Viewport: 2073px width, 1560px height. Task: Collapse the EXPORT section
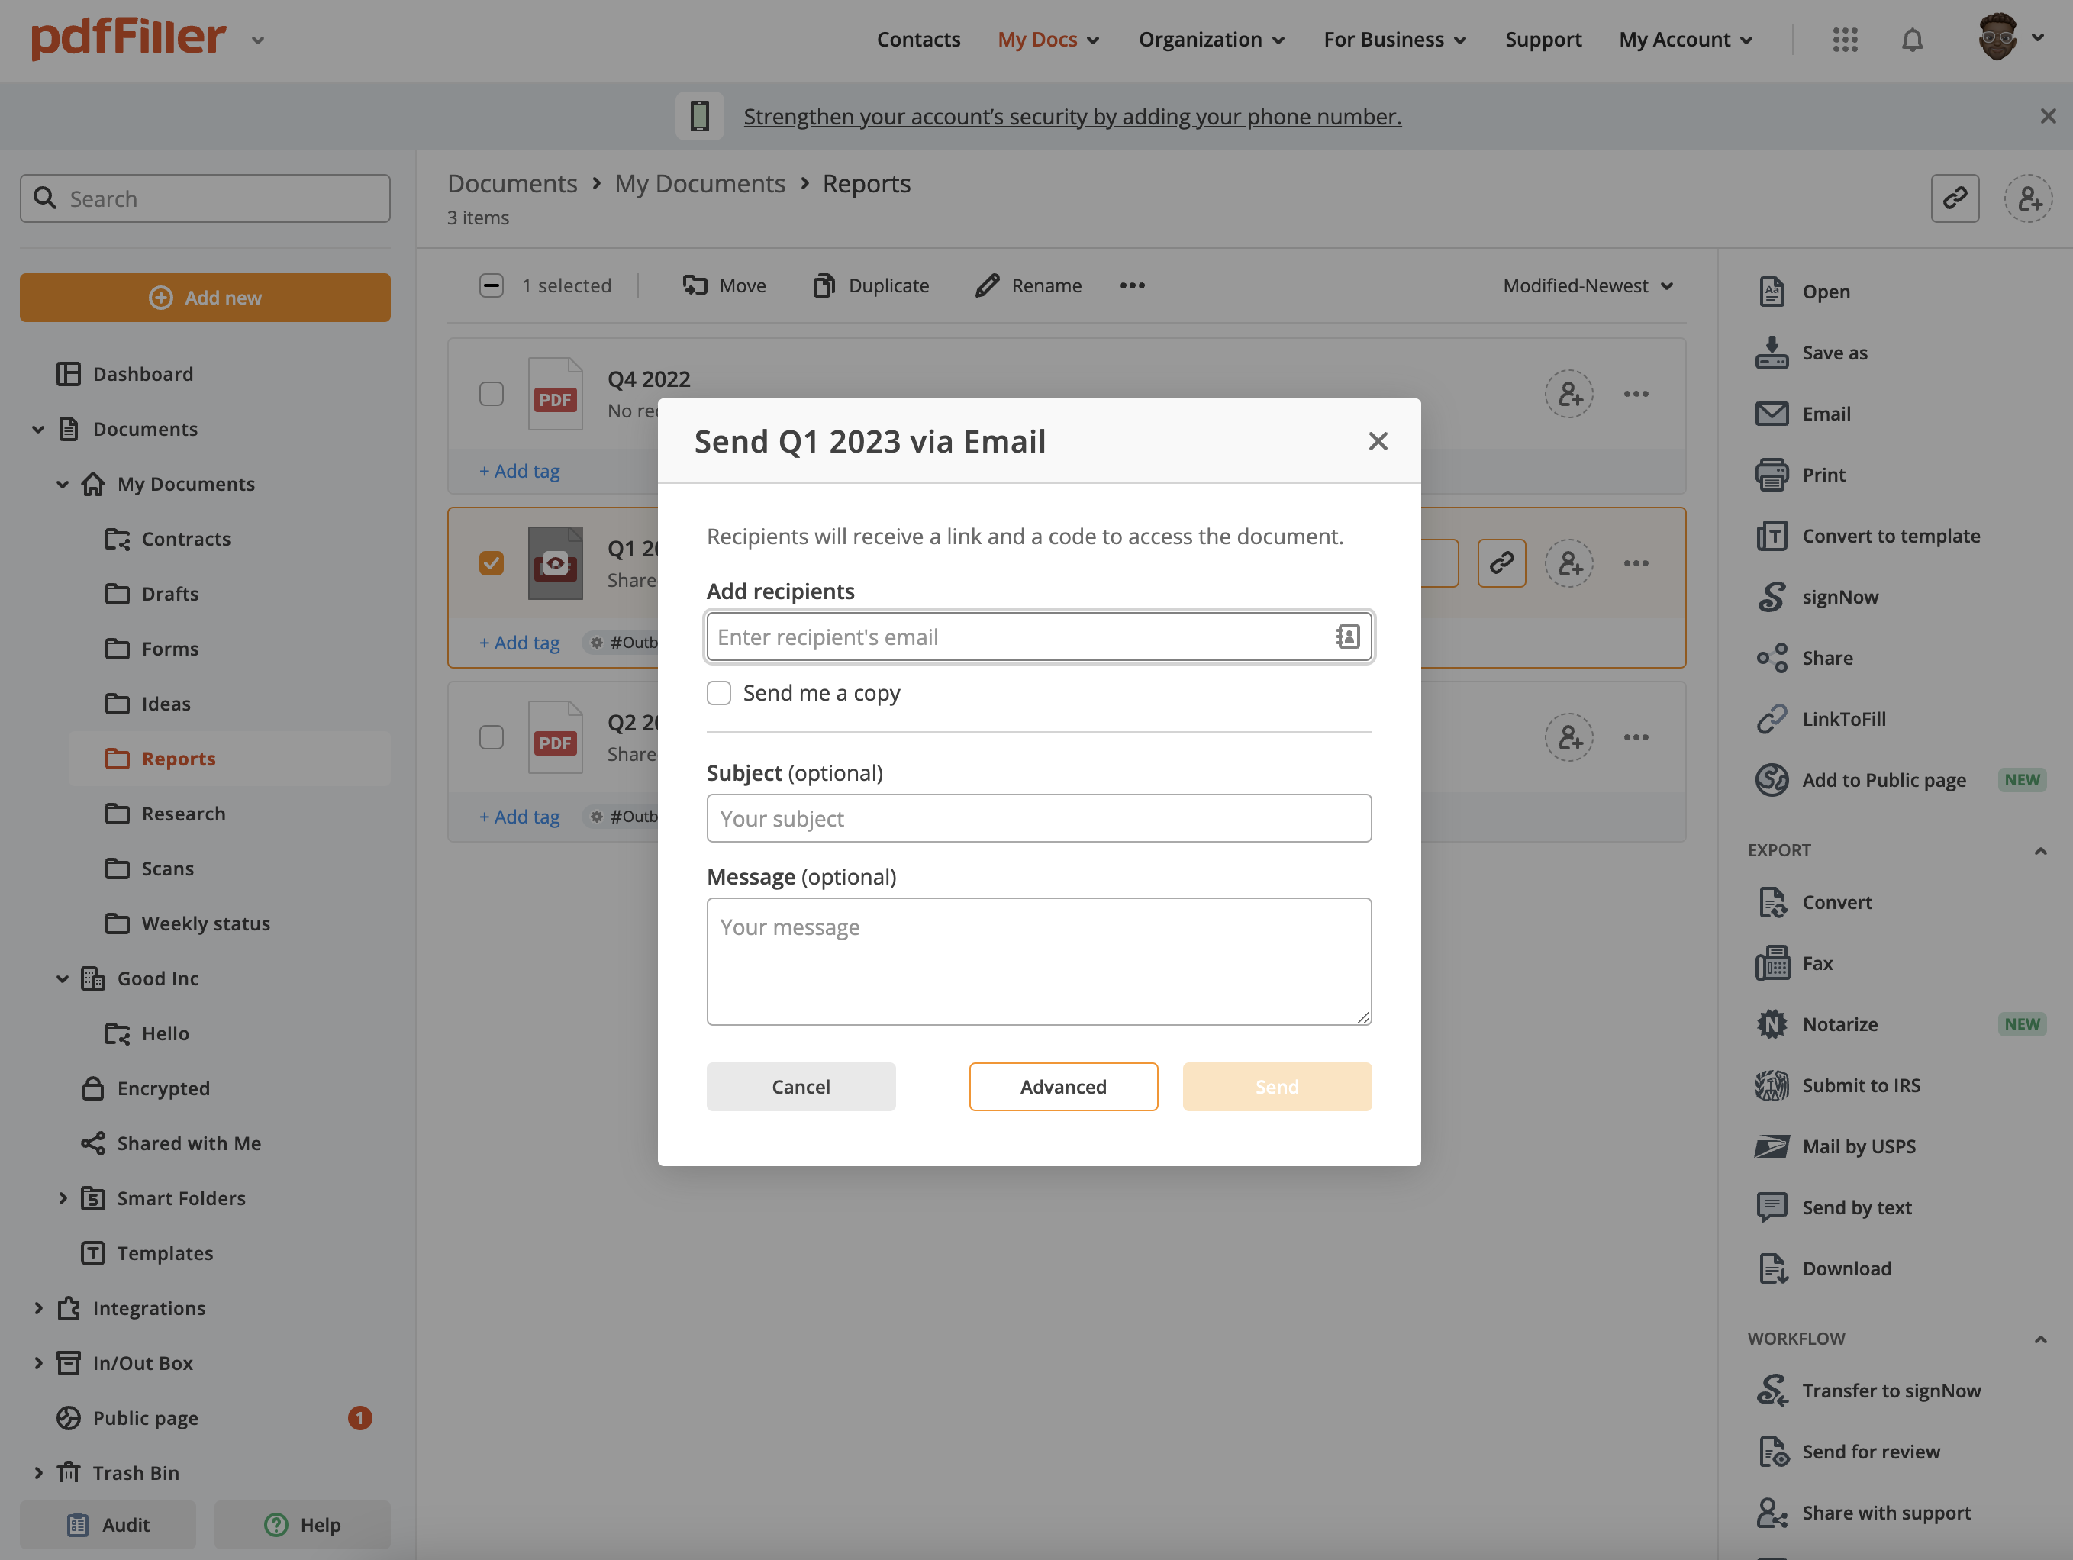pos(2039,851)
